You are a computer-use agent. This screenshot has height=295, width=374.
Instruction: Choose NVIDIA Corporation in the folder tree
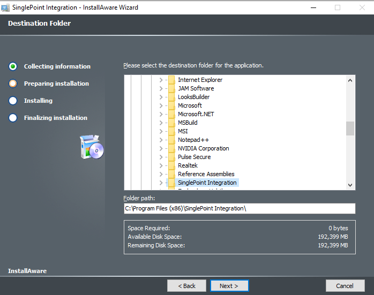[x=204, y=148]
